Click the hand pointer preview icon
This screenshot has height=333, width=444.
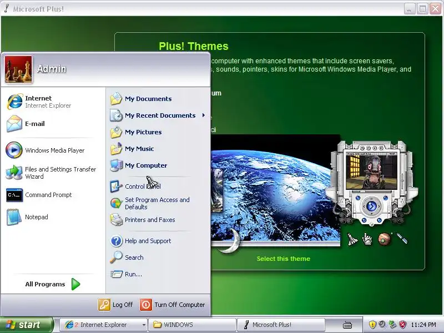(367, 239)
